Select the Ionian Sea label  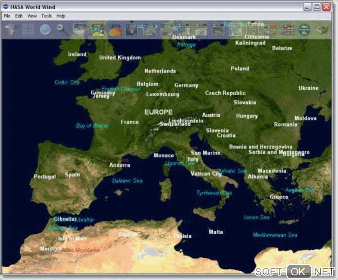[x=256, y=218]
